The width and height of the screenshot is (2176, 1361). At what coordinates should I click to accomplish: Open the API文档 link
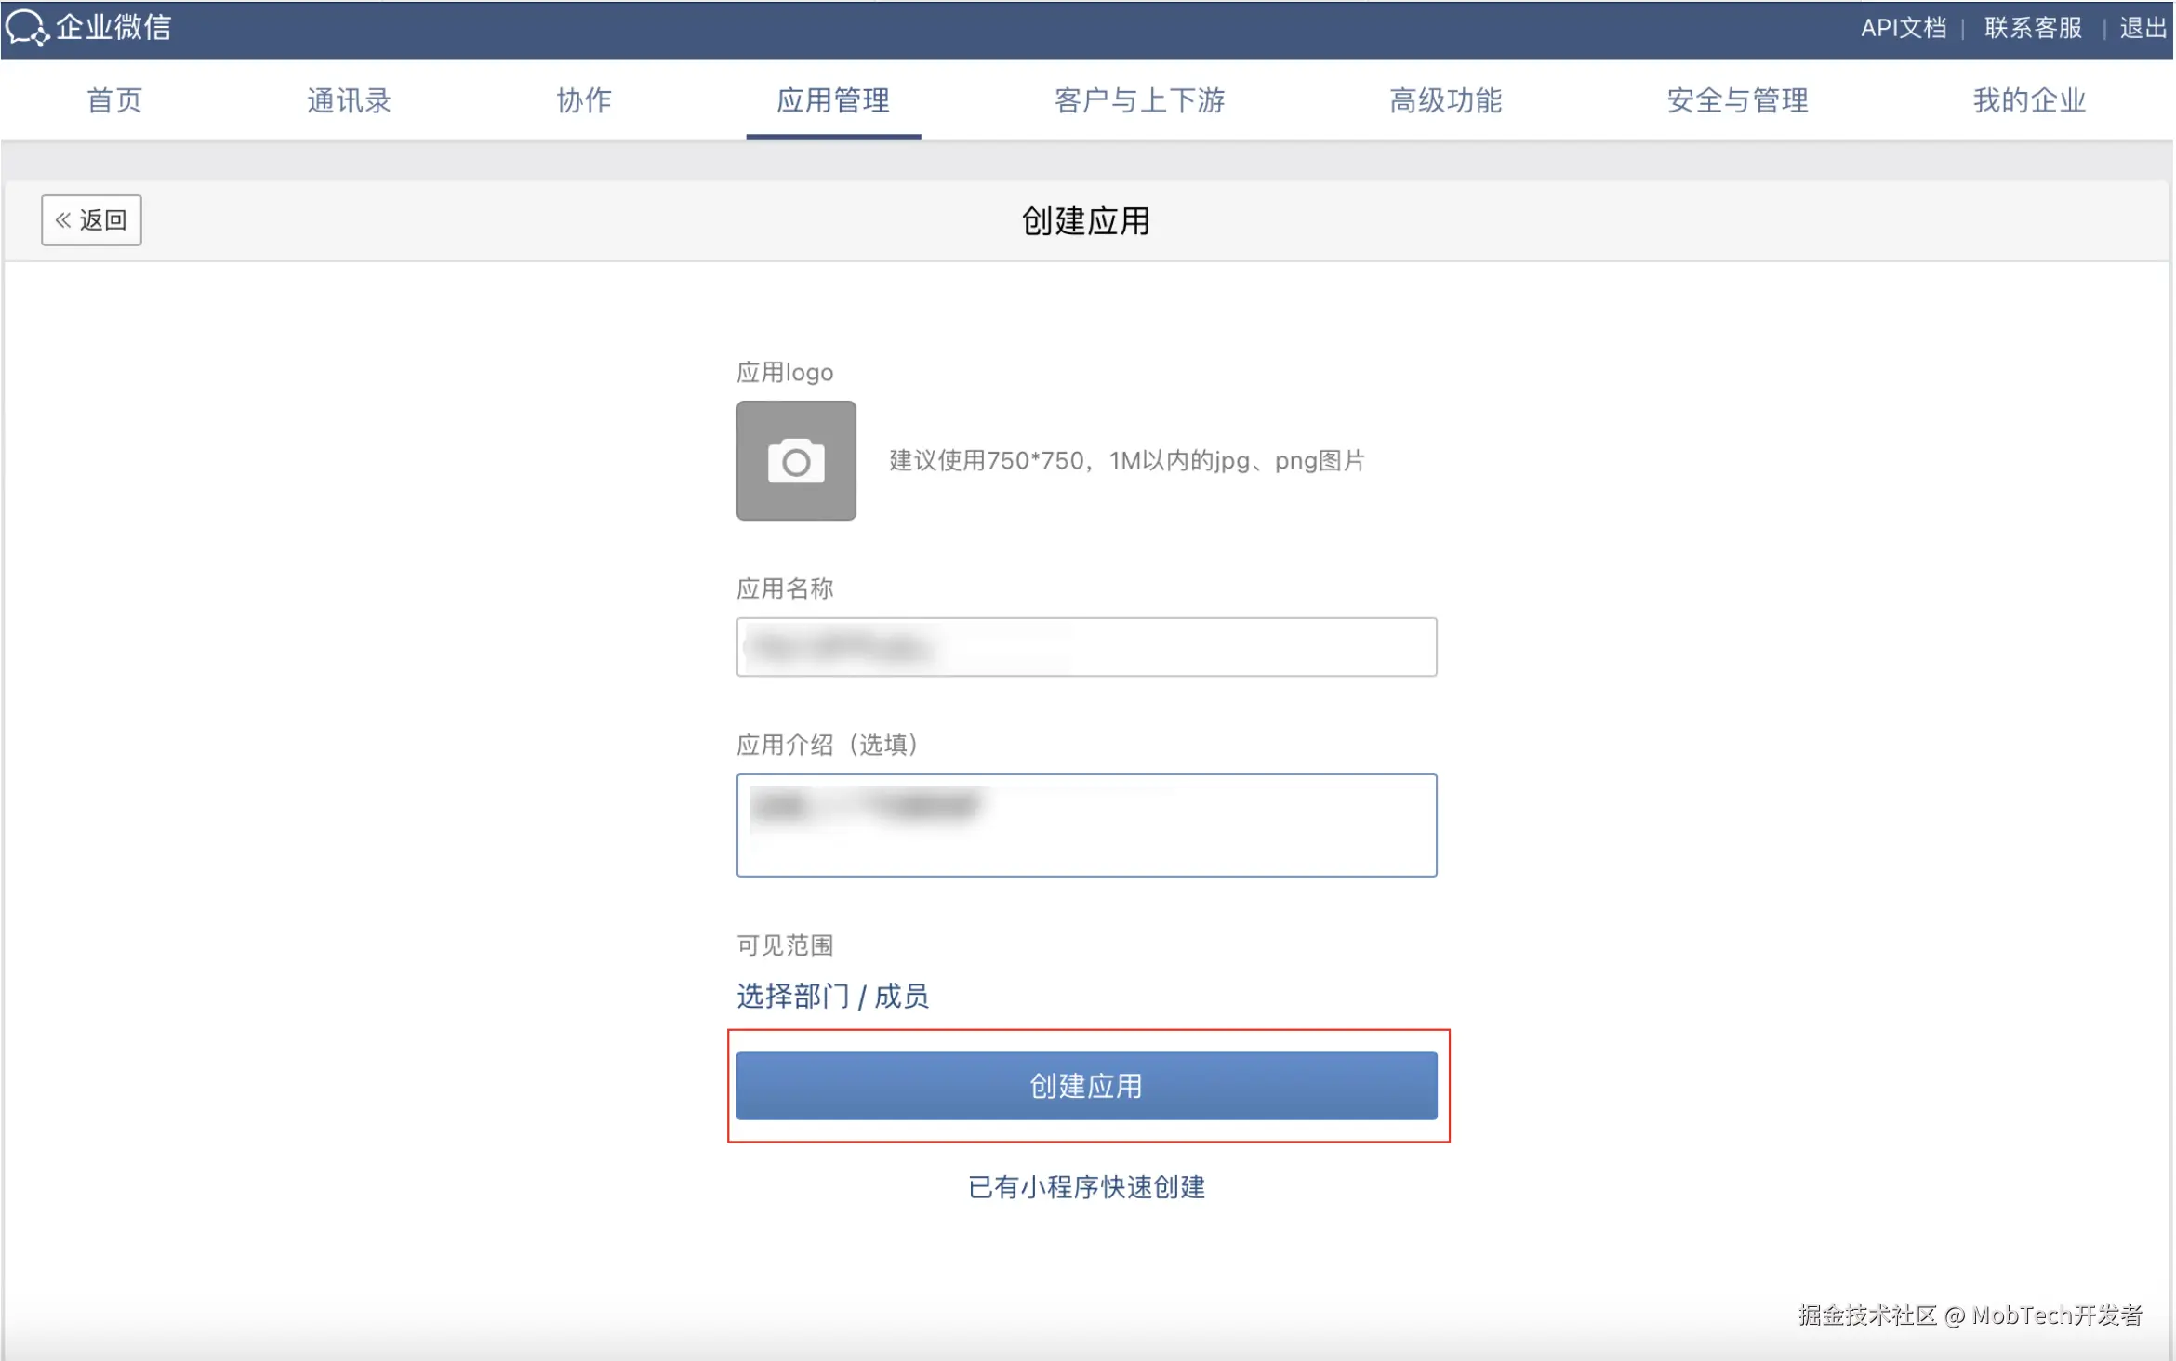point(1903,28)
